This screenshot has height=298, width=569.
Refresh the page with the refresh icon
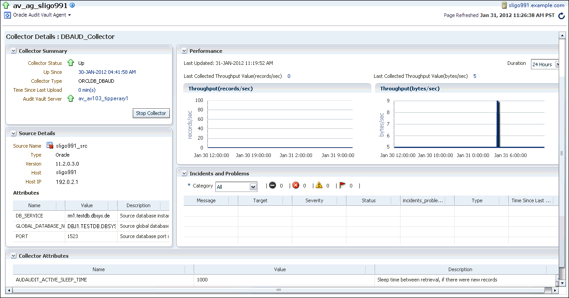click(x=561, y=16)
